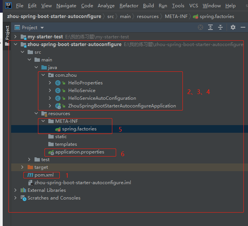Screen dimensions: 248x226
Task: Open the Navigate menu
Action: (x=66, y=6)
